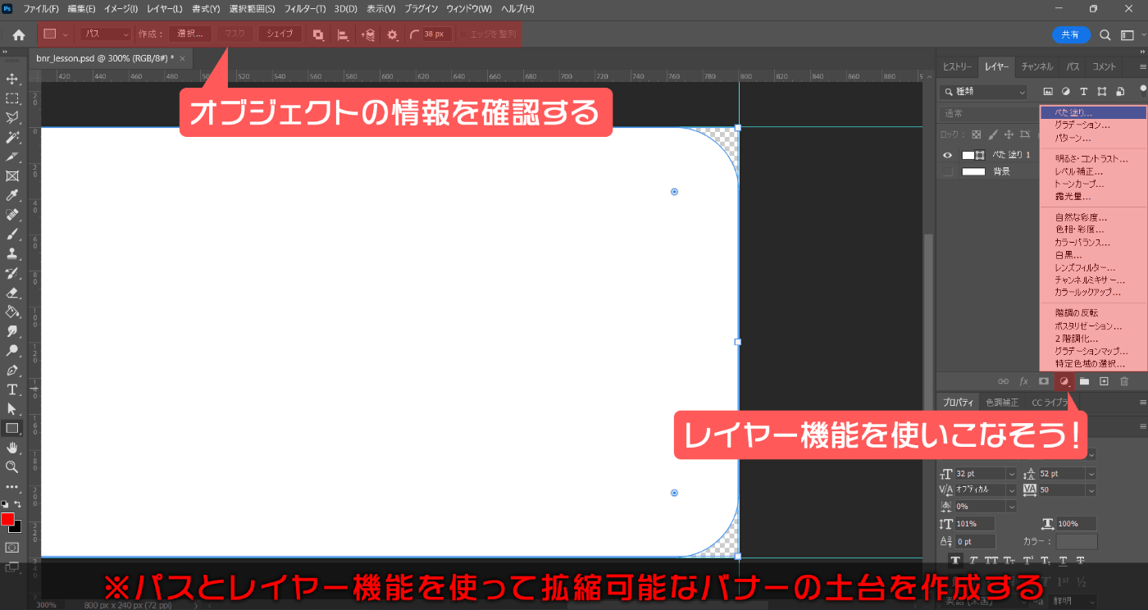Show the 背景 layer
Screen dimensions: 1148x610
pos(948,171)
